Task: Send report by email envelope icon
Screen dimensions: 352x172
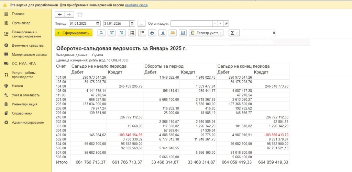Action: [173, 33]
